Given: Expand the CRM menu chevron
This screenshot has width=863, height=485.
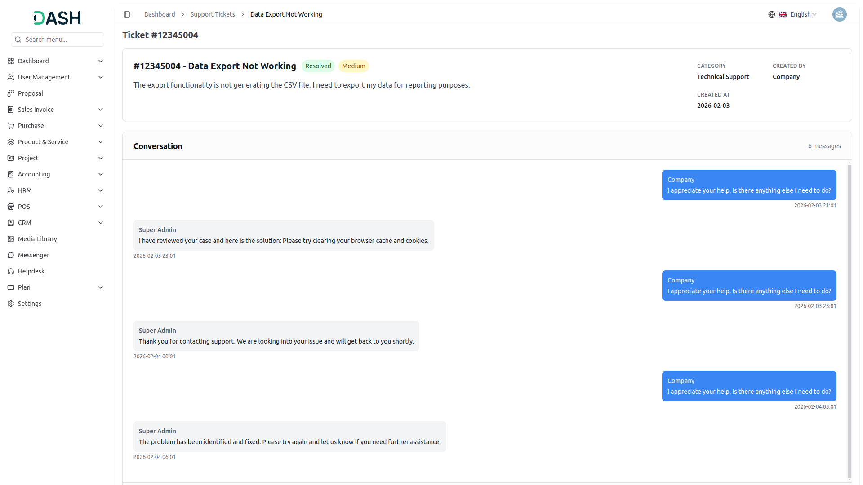Looking at the screenshot, I should pos(101,223).
